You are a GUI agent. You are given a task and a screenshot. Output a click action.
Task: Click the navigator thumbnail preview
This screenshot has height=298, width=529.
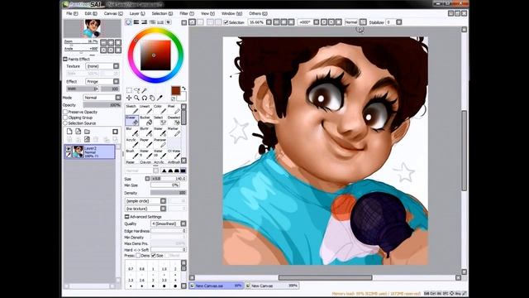tap(92, 28)
